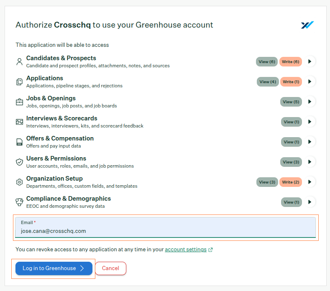Click the Interviews & Scorecards heading
The height and width of the screenshot is (291, 330).
[x=61, y=118]
